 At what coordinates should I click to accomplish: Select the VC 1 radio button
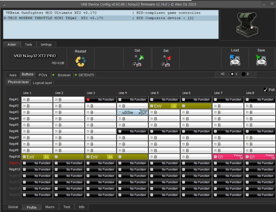pos(232,74)
